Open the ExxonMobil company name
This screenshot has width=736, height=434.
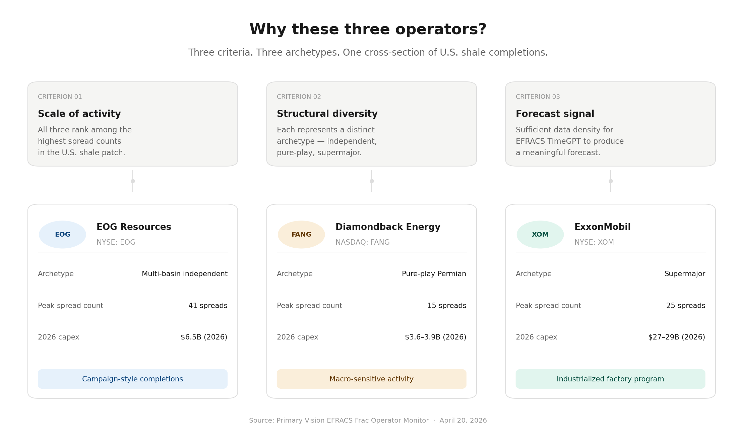[602, 227]
